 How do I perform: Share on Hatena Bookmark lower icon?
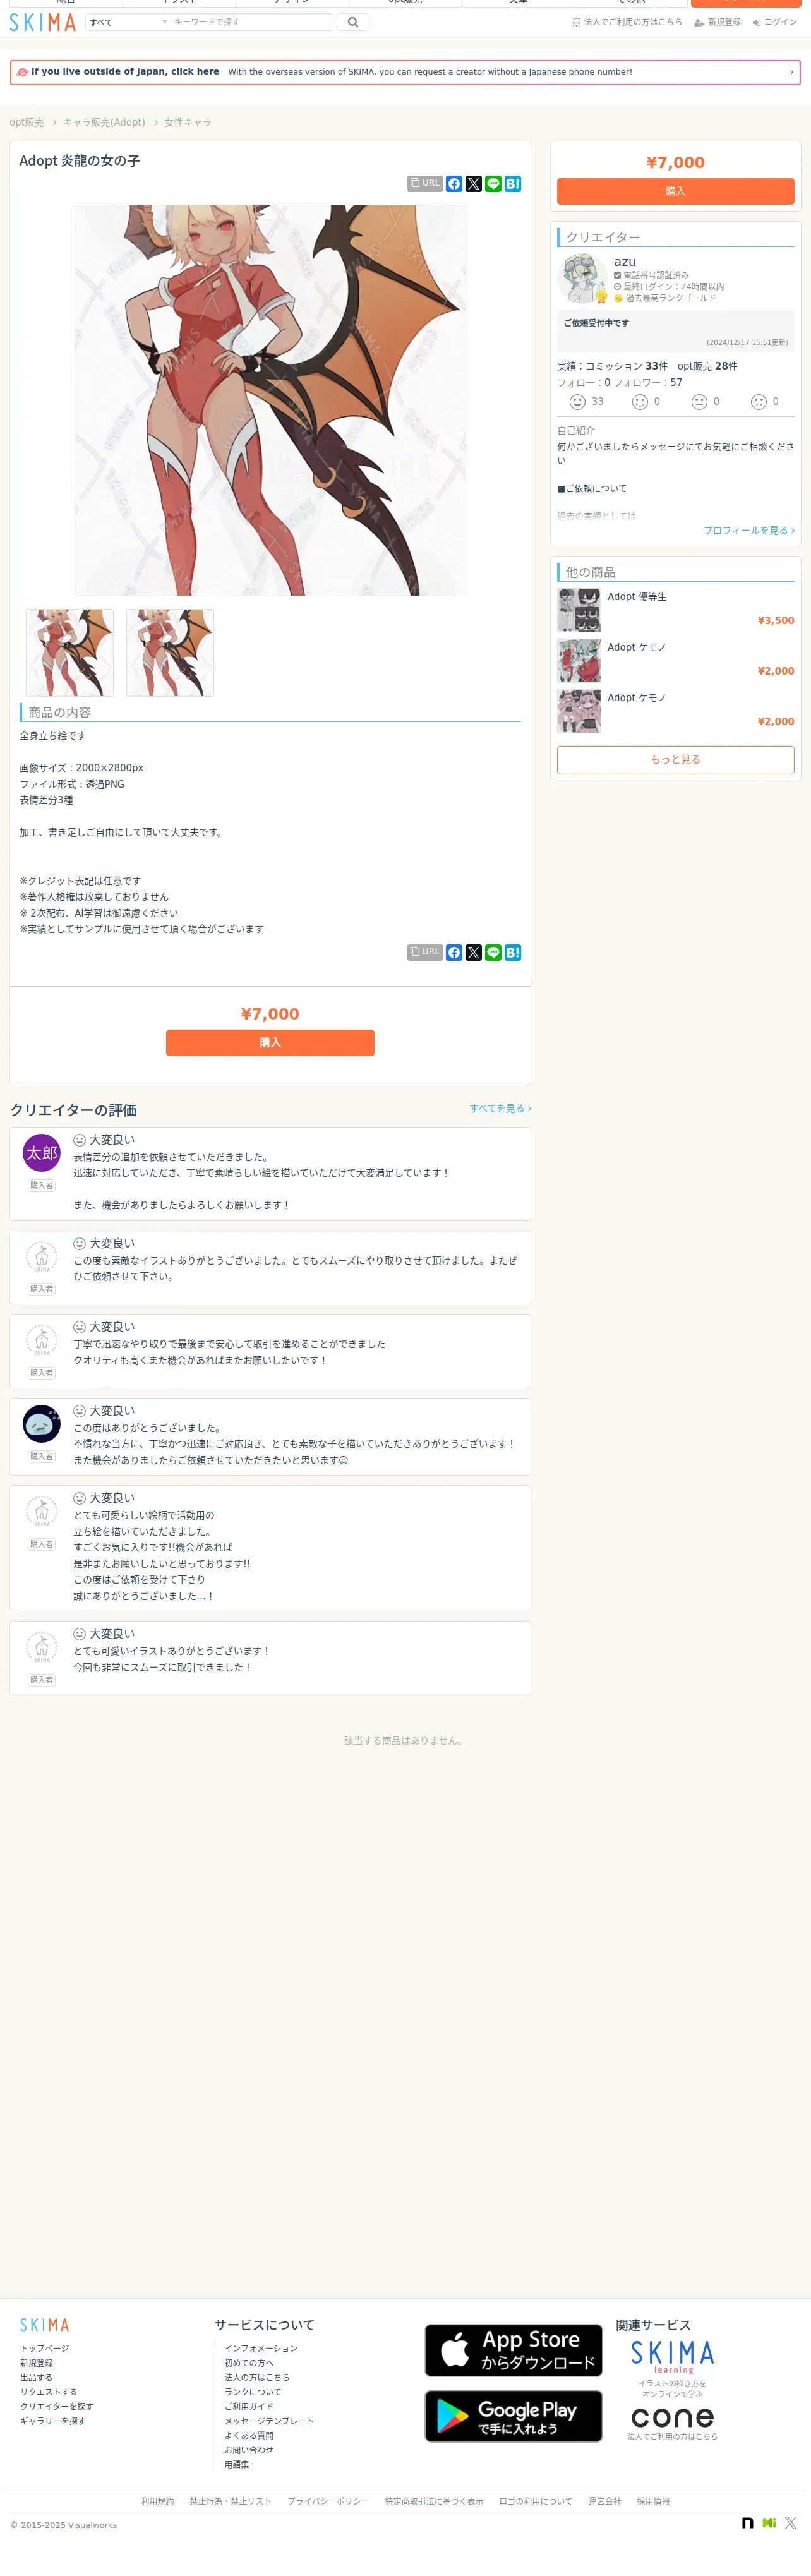click(x=513, y=952)
